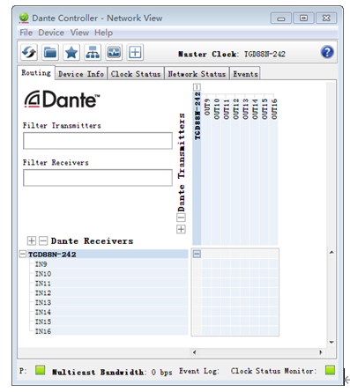The height and width of the screenshot is (392, 350).
Task: Collapse all Dante Receivers with minus button
Action: click(x=43, y=240)
